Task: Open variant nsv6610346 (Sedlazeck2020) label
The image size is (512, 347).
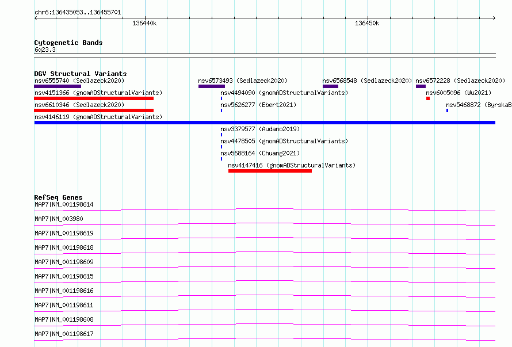Action: tap(79, 105)
